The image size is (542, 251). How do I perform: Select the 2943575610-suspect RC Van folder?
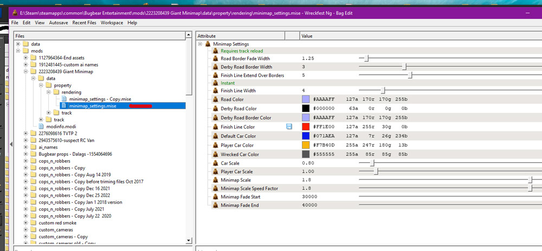[66, 140]
